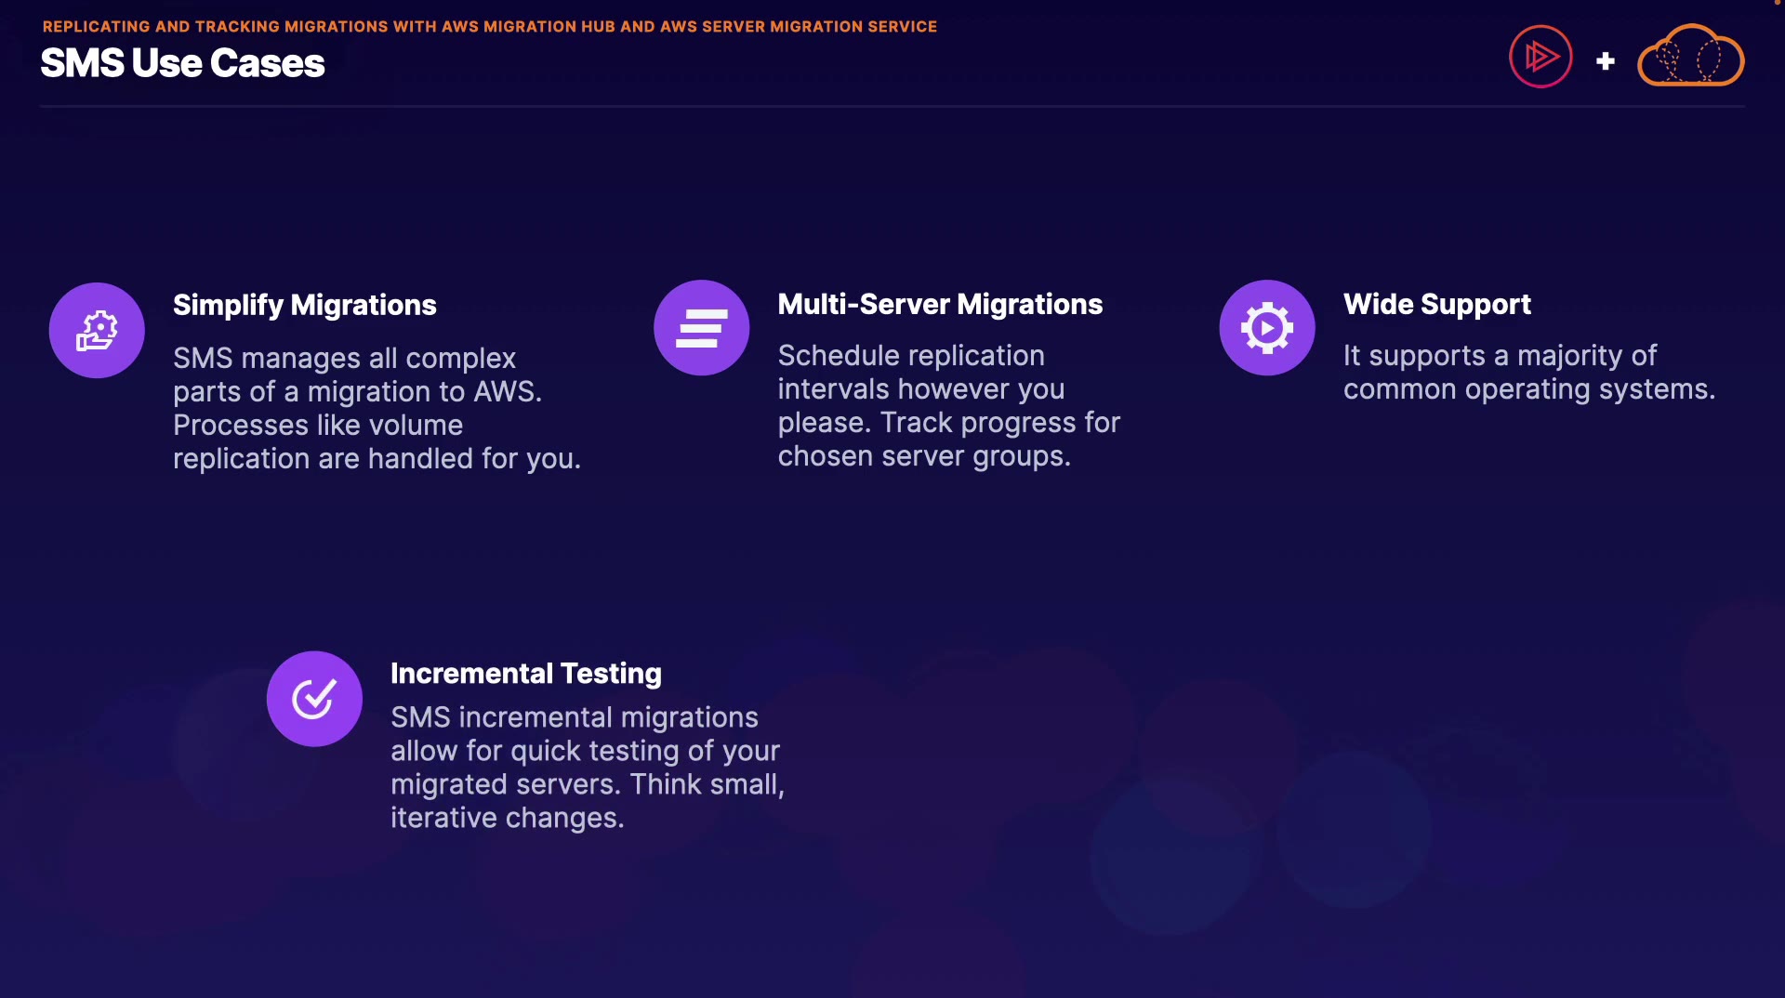Click the "Simplify Migrations" heading

click(x=304, y=305)
